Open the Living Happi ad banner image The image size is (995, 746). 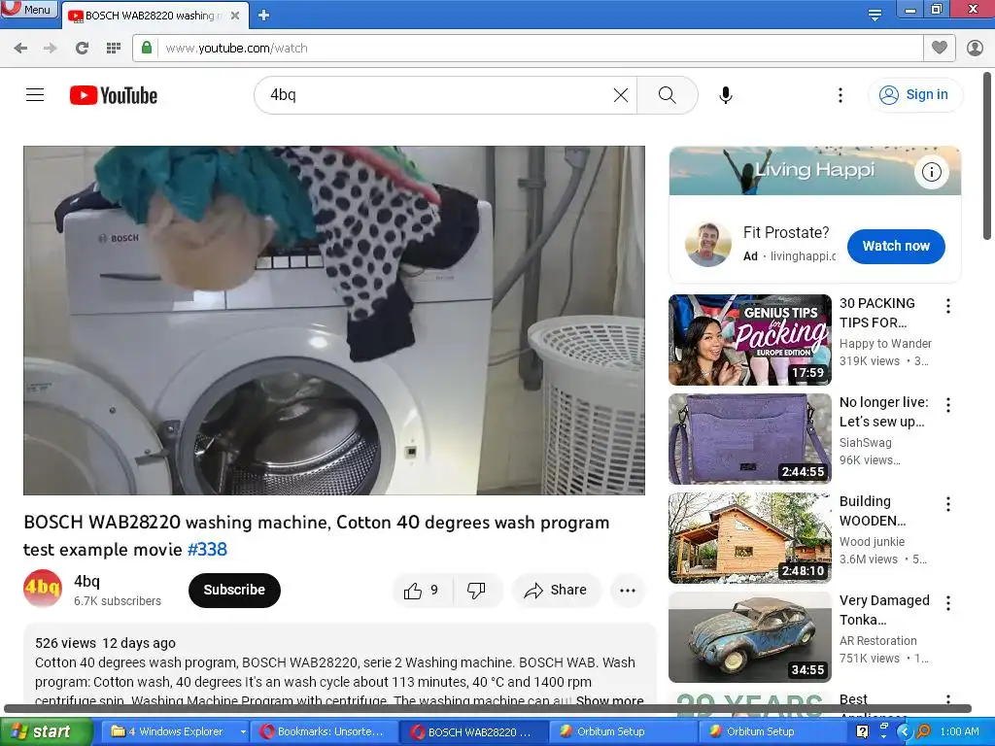coord(815,170)
